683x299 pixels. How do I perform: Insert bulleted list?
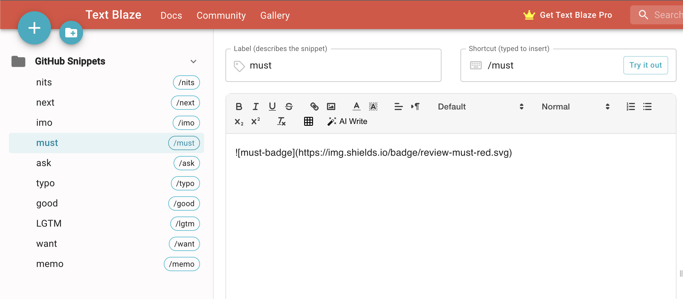647,106
